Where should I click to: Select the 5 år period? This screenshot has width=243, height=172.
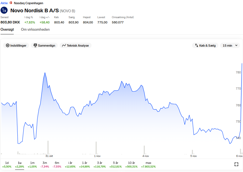click(115, 164)
